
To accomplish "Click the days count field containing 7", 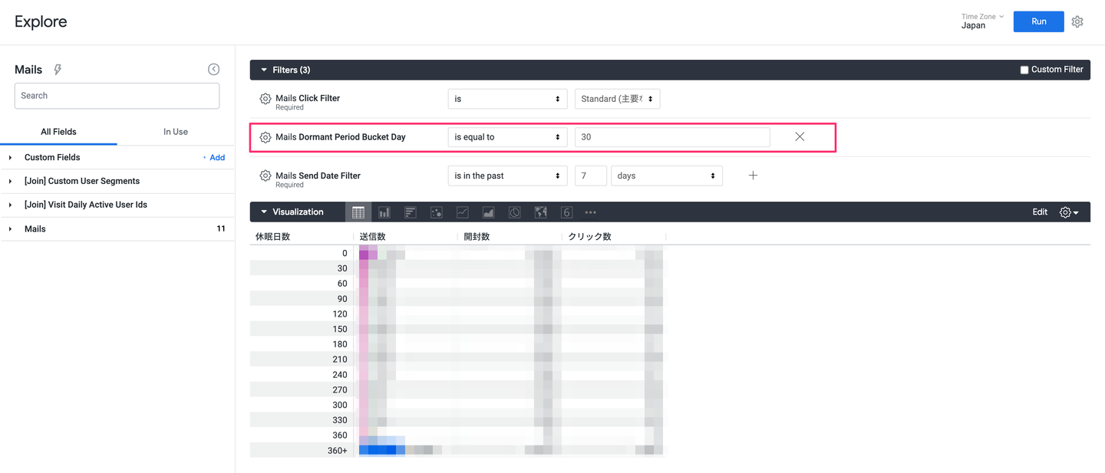I will 591,176.
